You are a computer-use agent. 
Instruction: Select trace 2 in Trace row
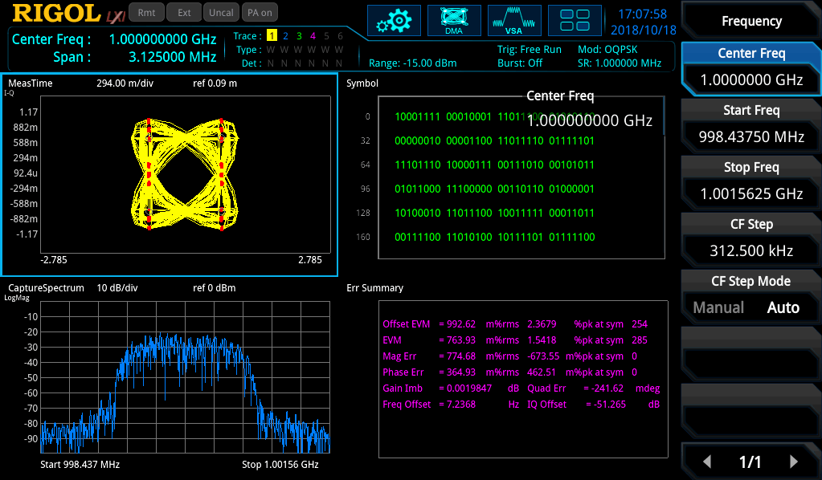285,35
